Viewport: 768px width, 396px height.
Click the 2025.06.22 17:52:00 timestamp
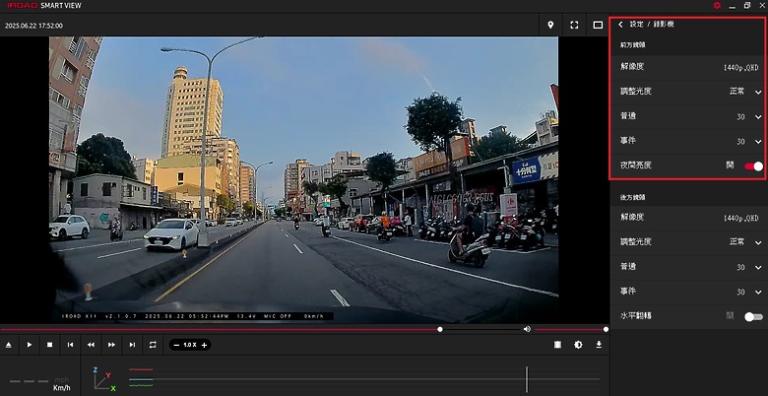[33, 26]
